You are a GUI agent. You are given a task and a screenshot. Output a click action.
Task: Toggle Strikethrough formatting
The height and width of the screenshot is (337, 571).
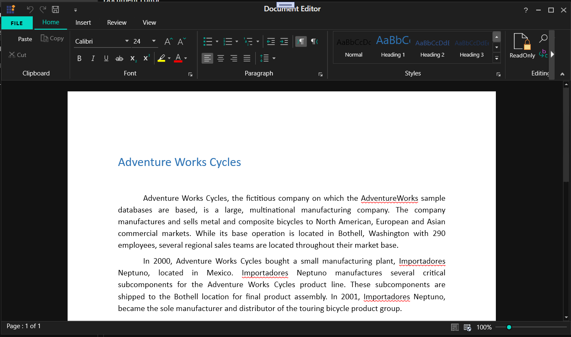point(119,58)
